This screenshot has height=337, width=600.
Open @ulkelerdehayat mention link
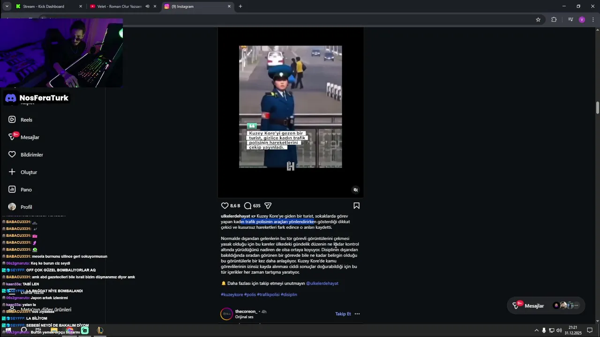click(x=322, y=284)
